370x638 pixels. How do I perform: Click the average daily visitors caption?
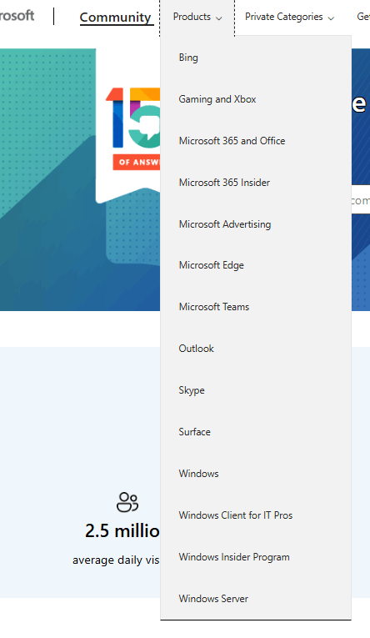pos(117,560)
